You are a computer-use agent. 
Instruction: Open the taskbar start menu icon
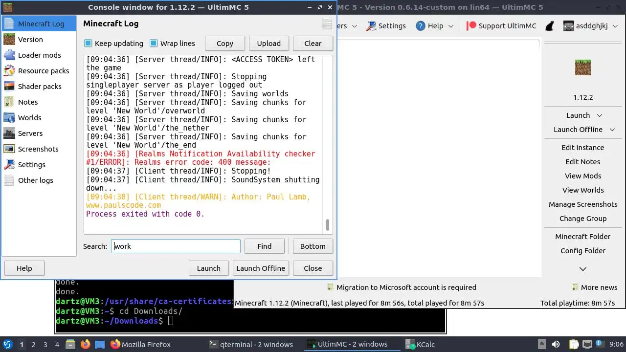pos(8,344)
